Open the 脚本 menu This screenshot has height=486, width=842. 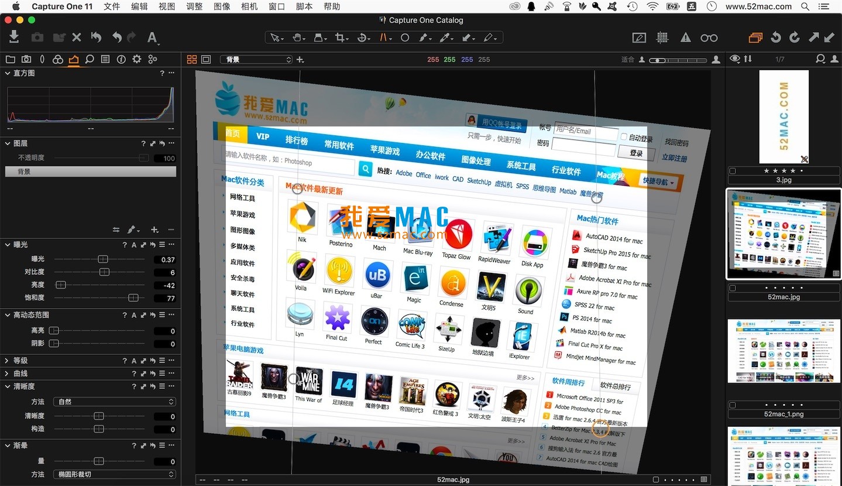(x=304, y=6)
